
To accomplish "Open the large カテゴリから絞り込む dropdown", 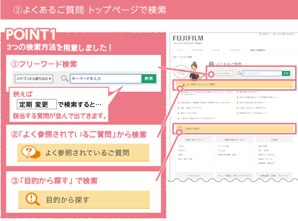I will [x=34, y=79].
